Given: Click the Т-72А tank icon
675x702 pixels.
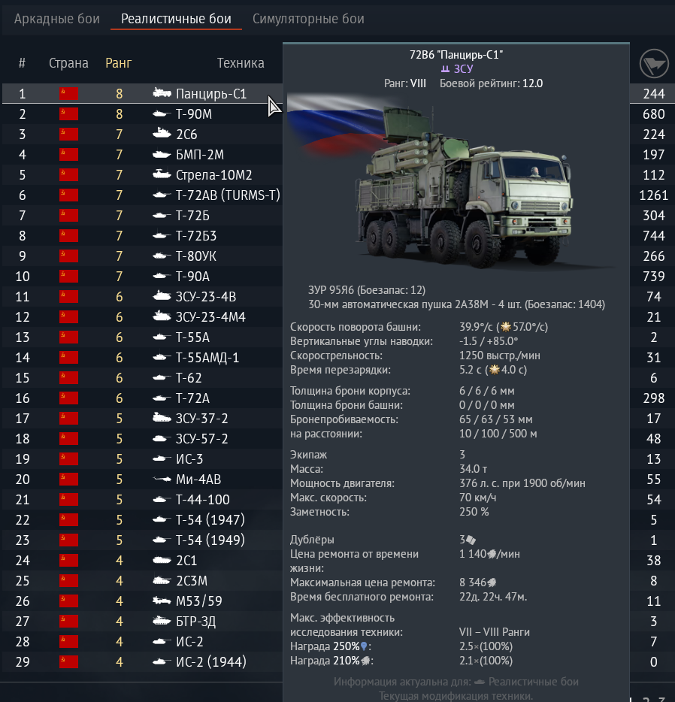Looking at the screenshot, I should 162,398.
